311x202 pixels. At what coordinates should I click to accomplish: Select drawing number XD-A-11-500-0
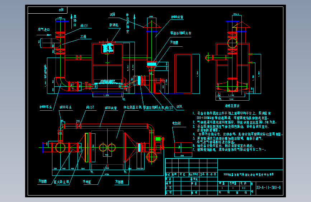[x=268, y=188]
